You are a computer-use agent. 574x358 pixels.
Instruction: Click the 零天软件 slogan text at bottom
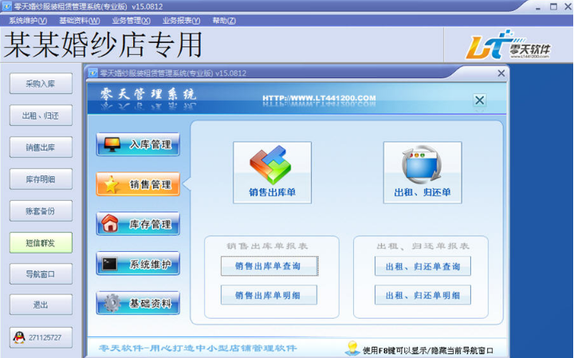pos(198,348)
